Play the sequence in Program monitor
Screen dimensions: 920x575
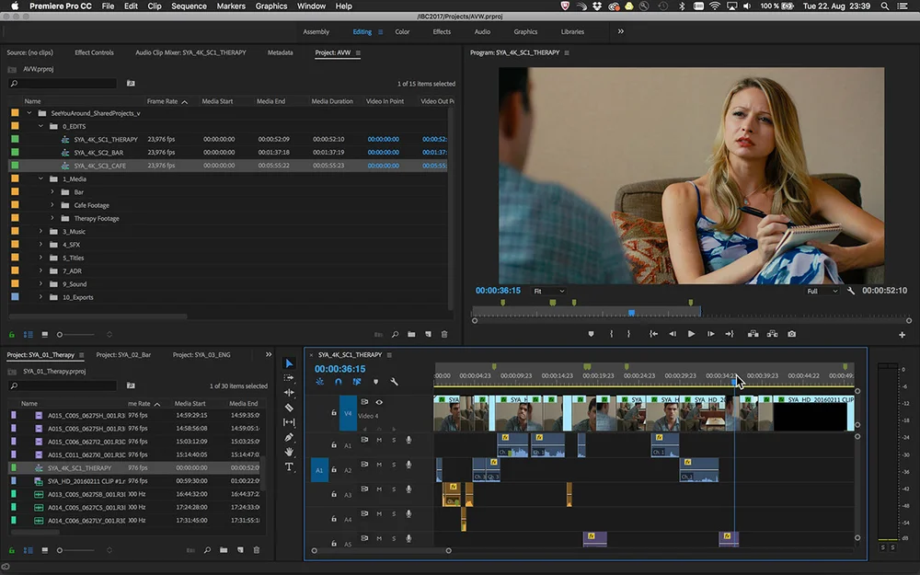point(691,334)
